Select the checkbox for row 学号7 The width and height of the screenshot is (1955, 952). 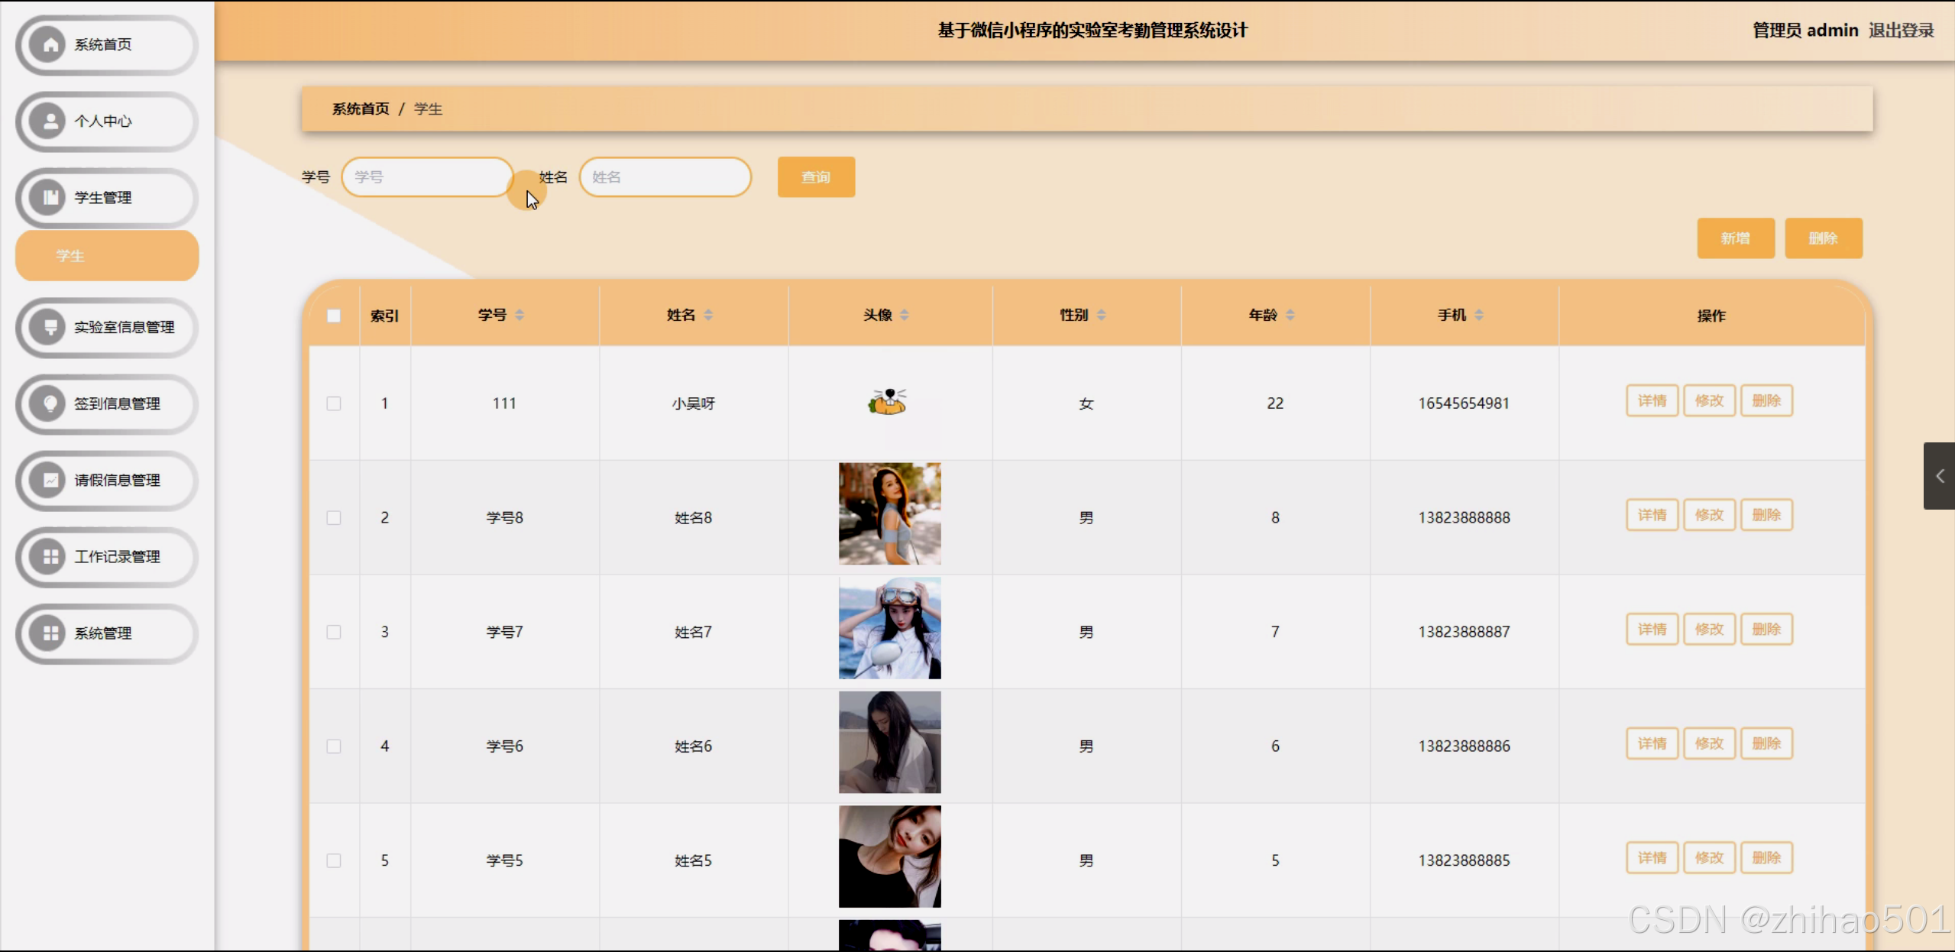point(334,632)
